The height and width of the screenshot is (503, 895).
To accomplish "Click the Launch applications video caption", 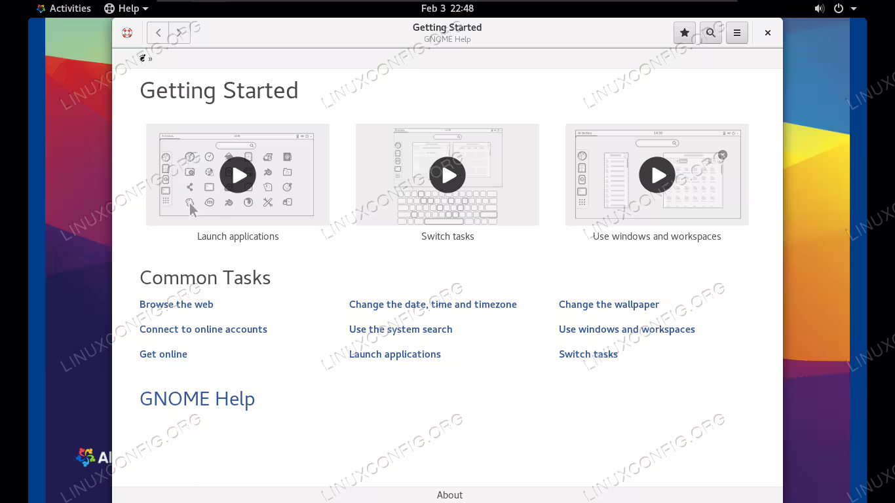I will [238, 236].
